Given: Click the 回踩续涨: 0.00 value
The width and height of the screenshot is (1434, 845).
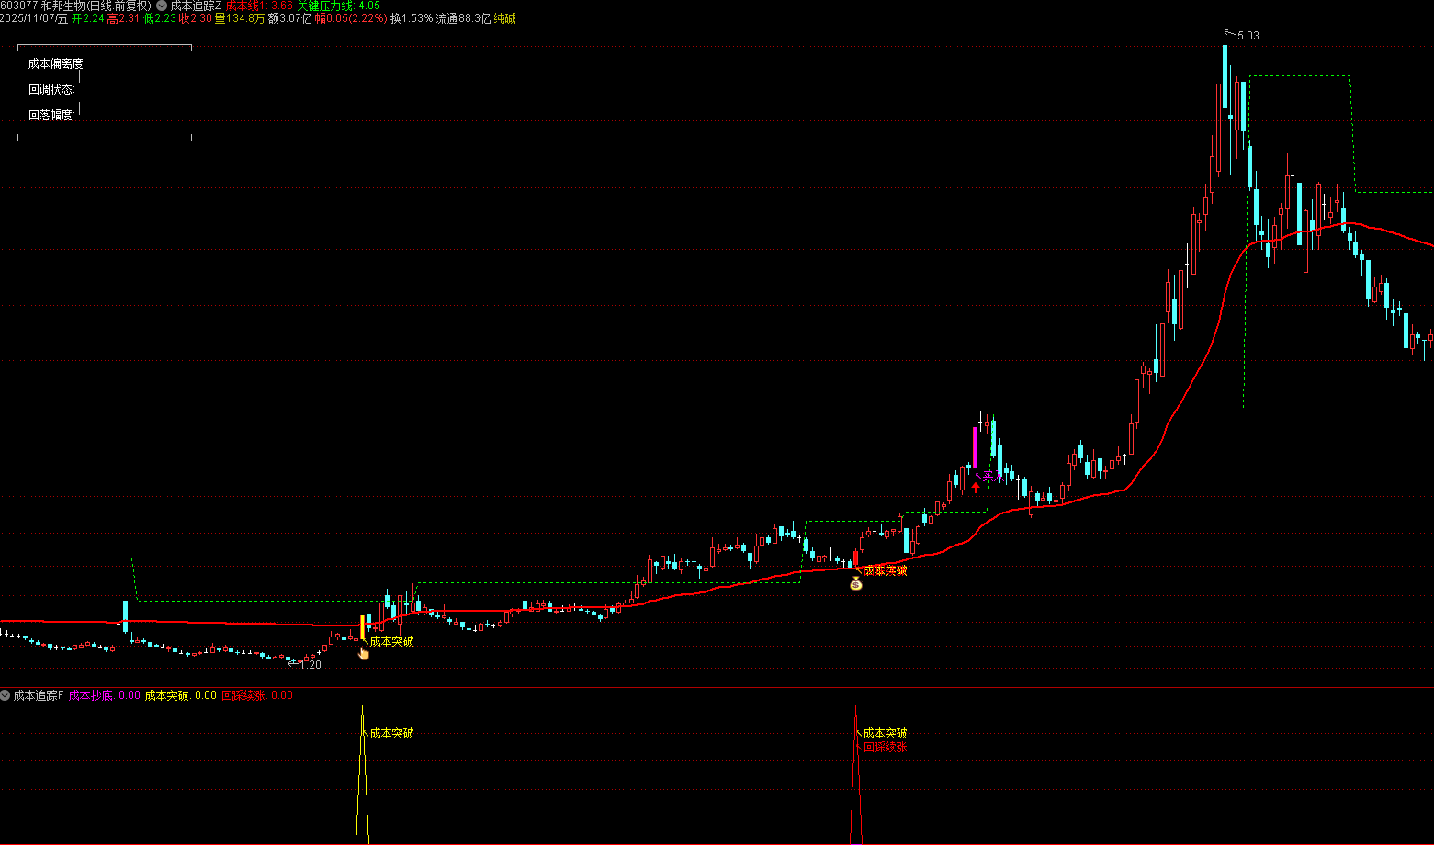Looking at the screenshot, I should pyautogui.click(x=257, y=695).
